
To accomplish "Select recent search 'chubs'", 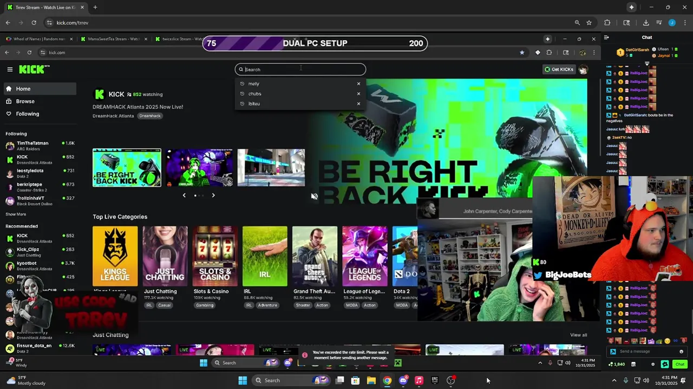I will (x=254, y=93).
